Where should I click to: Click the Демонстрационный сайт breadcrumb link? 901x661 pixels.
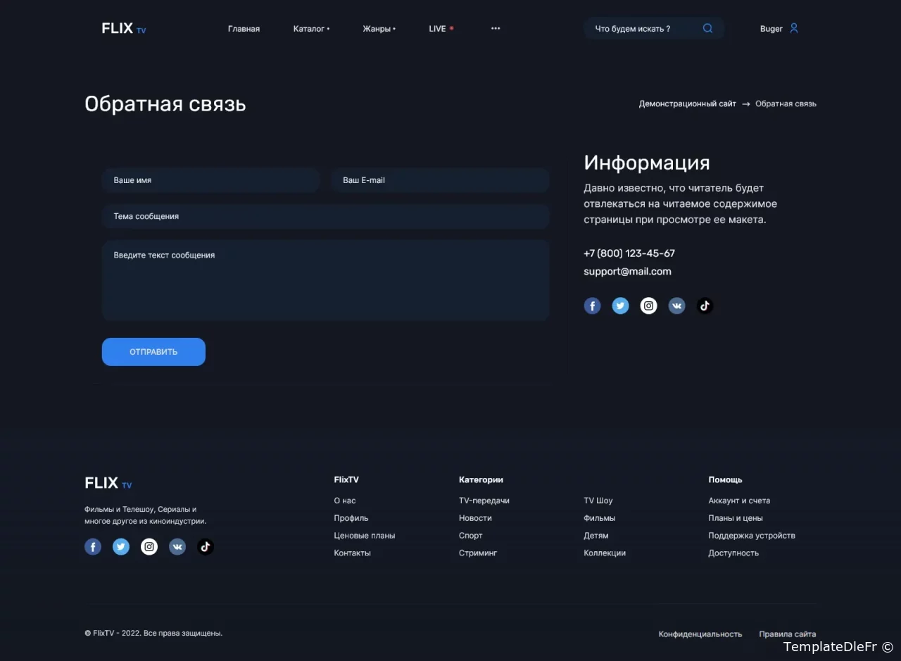687,104
